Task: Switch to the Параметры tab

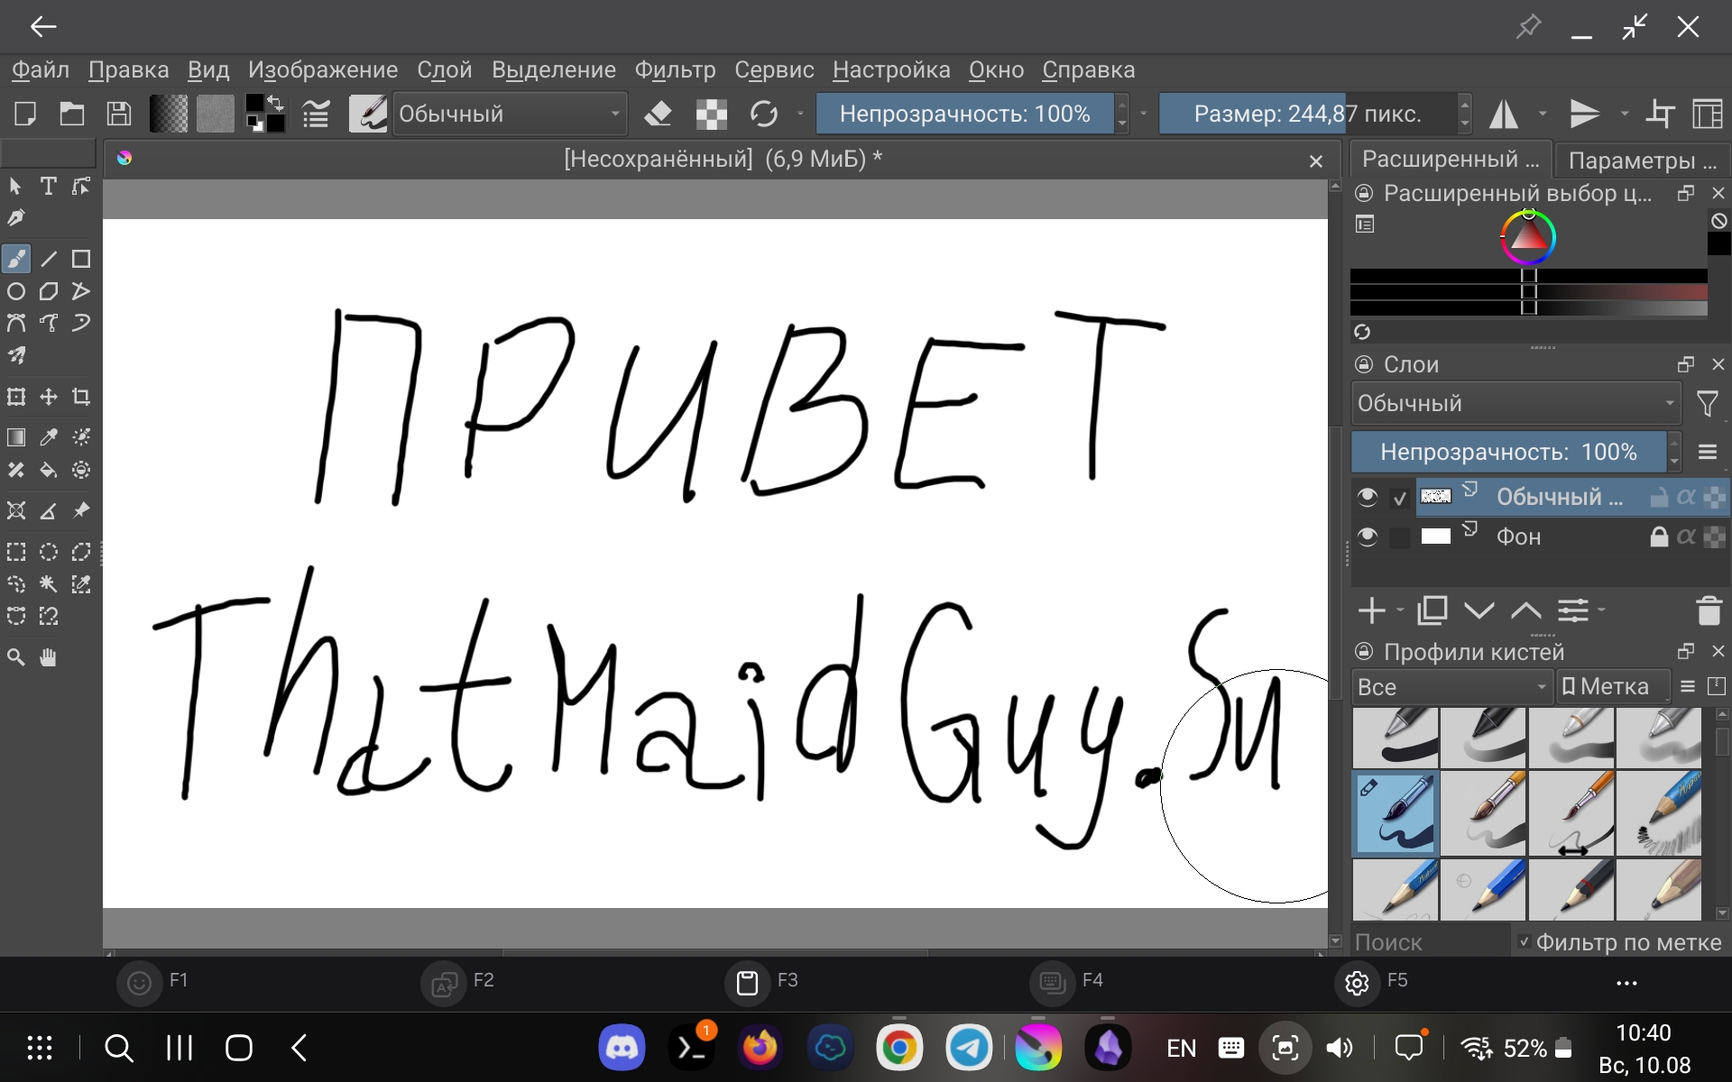Action: click(x=1642, y=159)
